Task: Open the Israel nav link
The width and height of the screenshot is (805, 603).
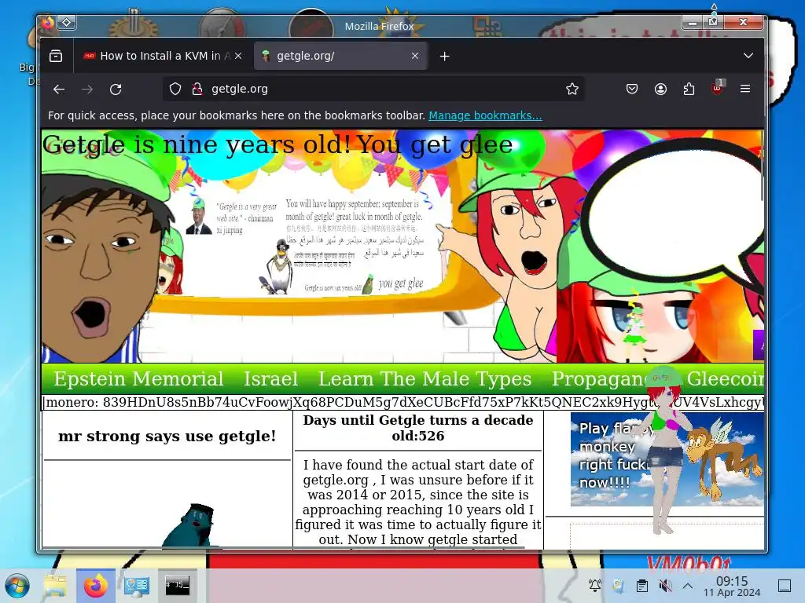Action: tap(270, 379)
